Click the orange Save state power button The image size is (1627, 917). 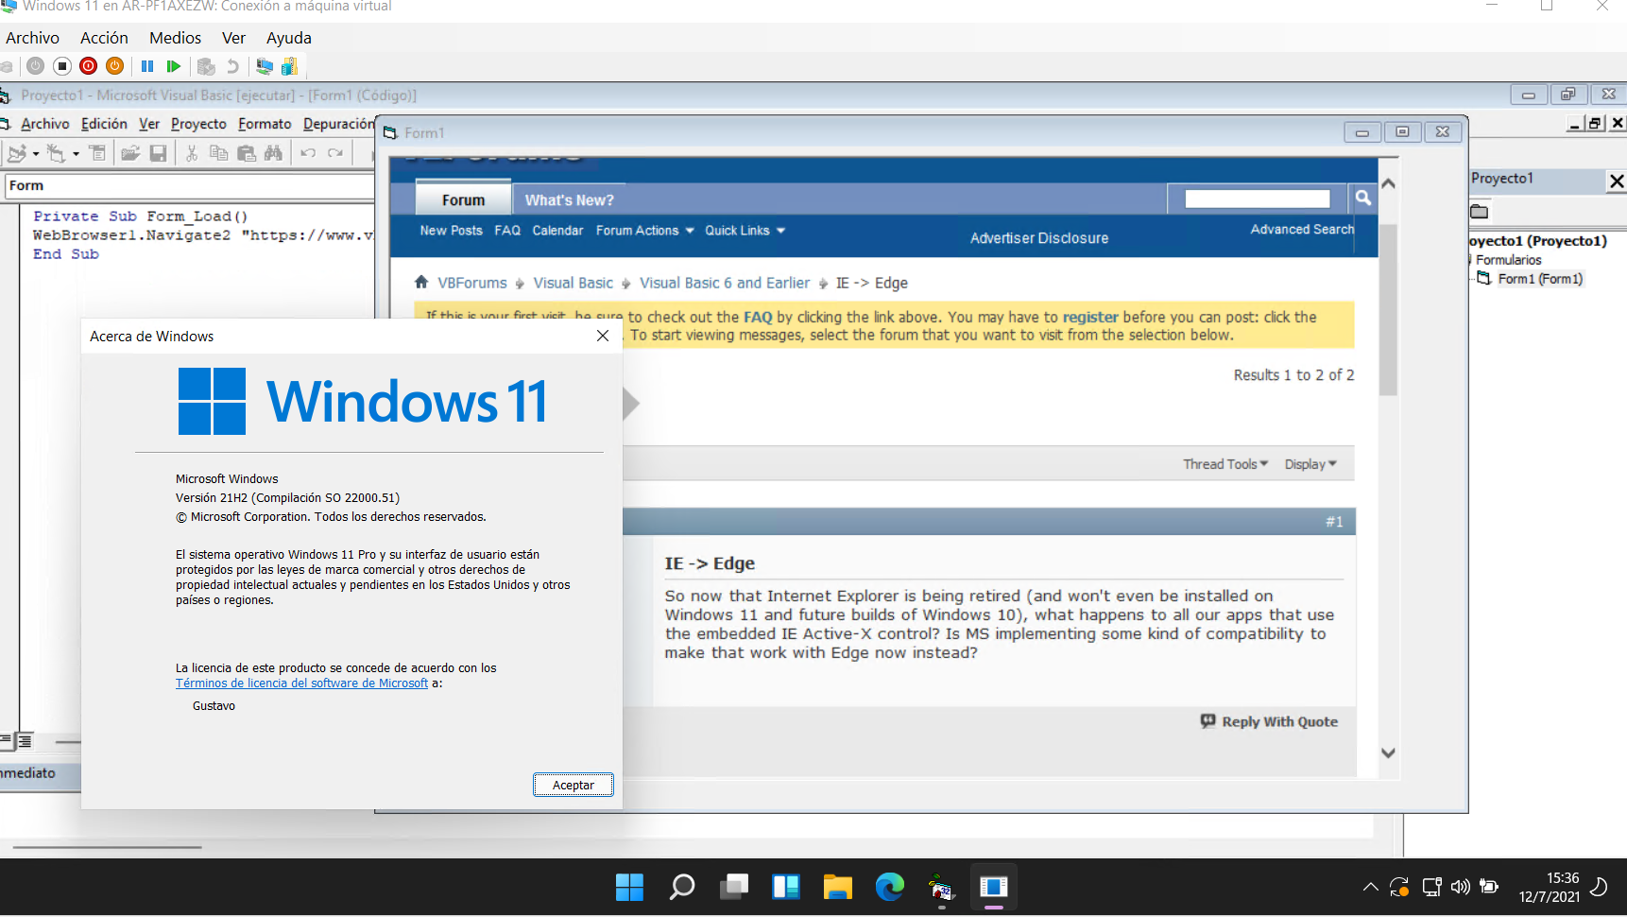114,66
